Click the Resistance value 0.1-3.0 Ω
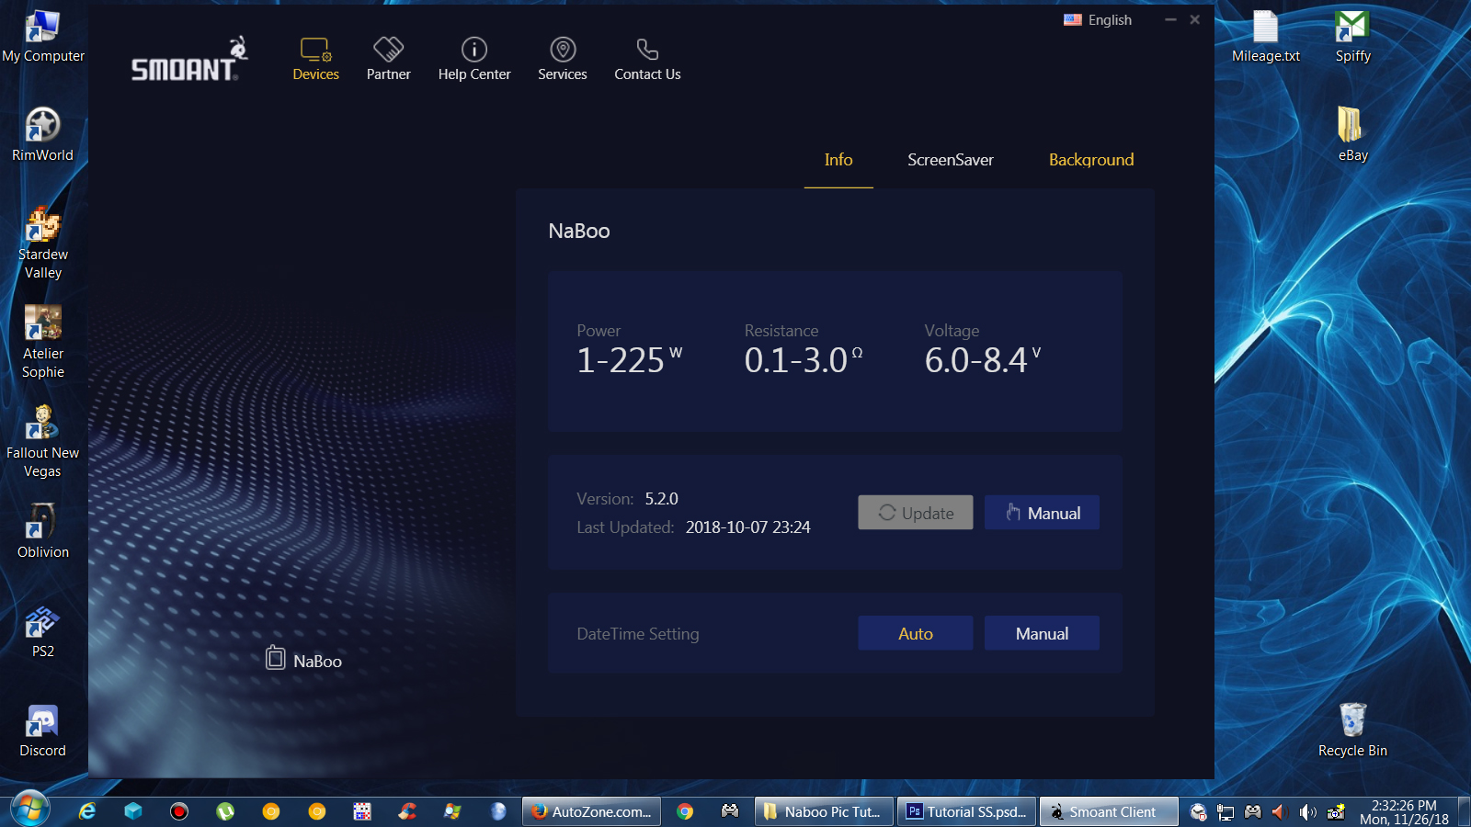The image size is (1471, 827). [804, 360]
